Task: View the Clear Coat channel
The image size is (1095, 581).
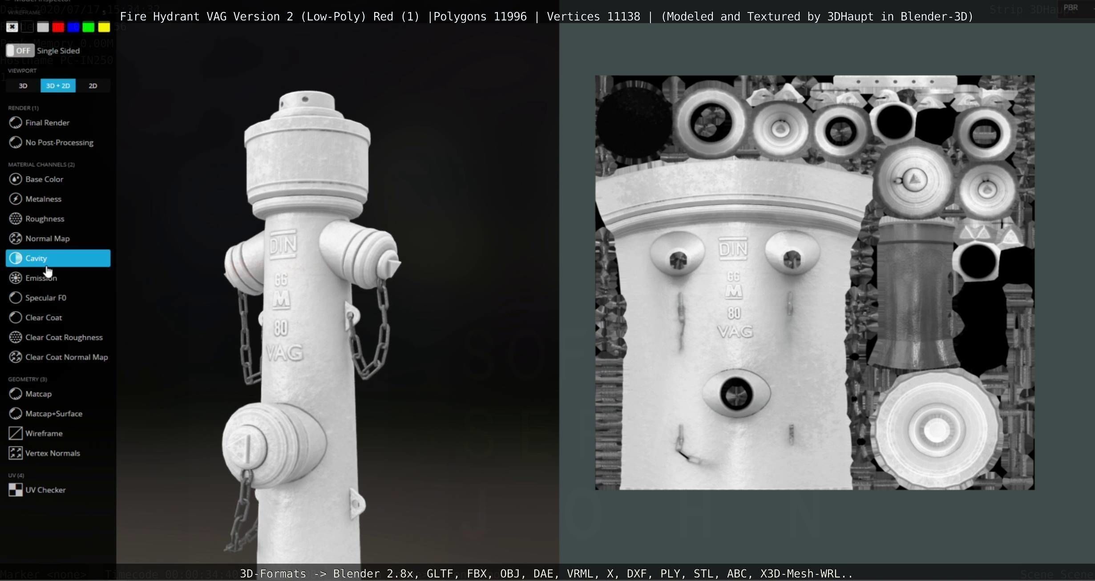Action: pos(35,318)
